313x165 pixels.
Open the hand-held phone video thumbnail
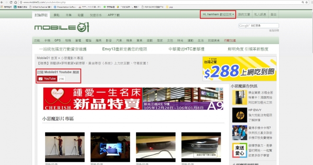110,147
